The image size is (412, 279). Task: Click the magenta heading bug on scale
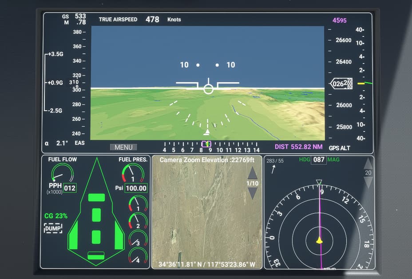pos(206,144)
